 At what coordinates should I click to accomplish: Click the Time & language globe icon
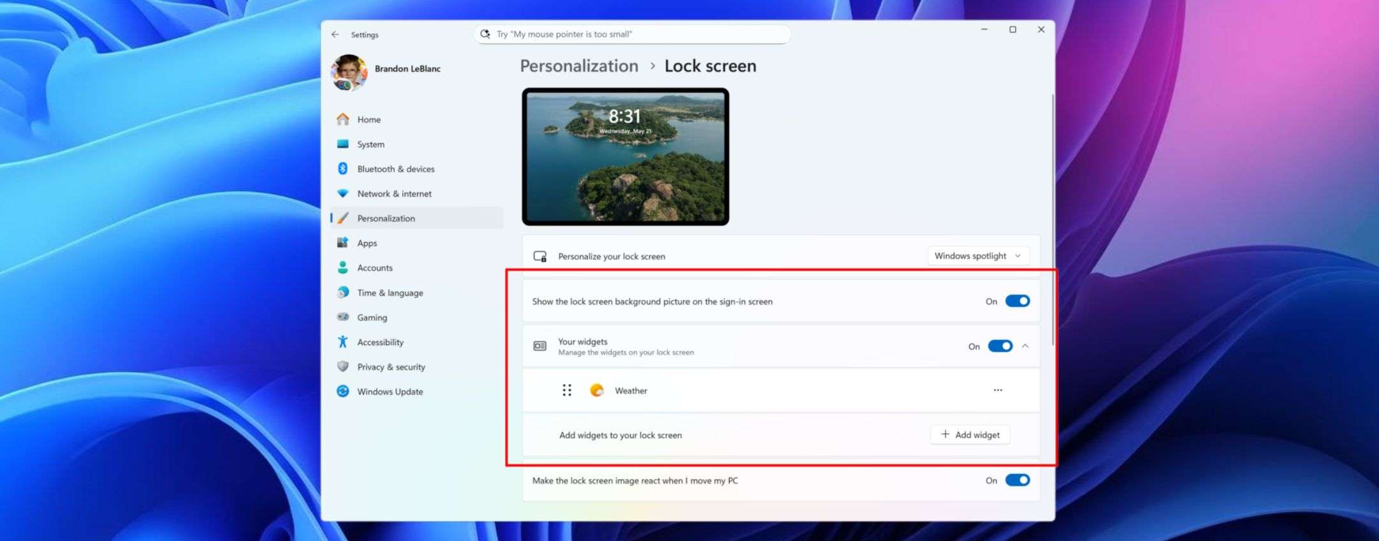pyautogui.click(x=343, y=292)
